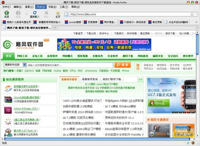Viewport: 200px width, 146px height.
Task: Open the google搜索 bookmark
Action: (73, 22)
